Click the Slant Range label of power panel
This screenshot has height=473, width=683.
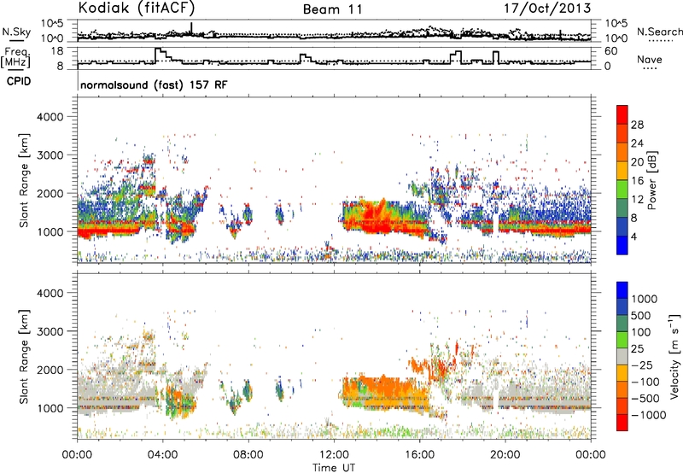point(24,180)
